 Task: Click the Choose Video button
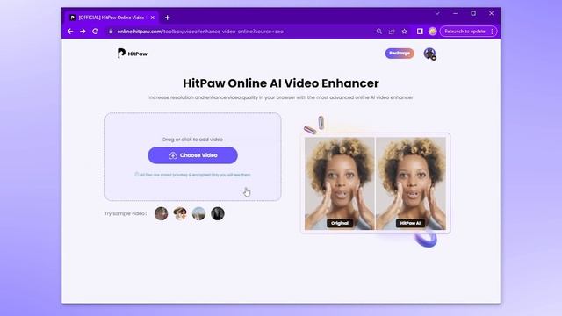(192, 155)
